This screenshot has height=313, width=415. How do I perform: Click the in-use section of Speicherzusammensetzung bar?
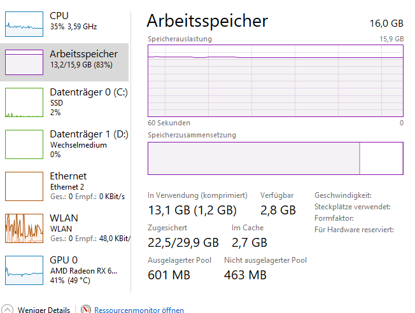pos(253,158)
